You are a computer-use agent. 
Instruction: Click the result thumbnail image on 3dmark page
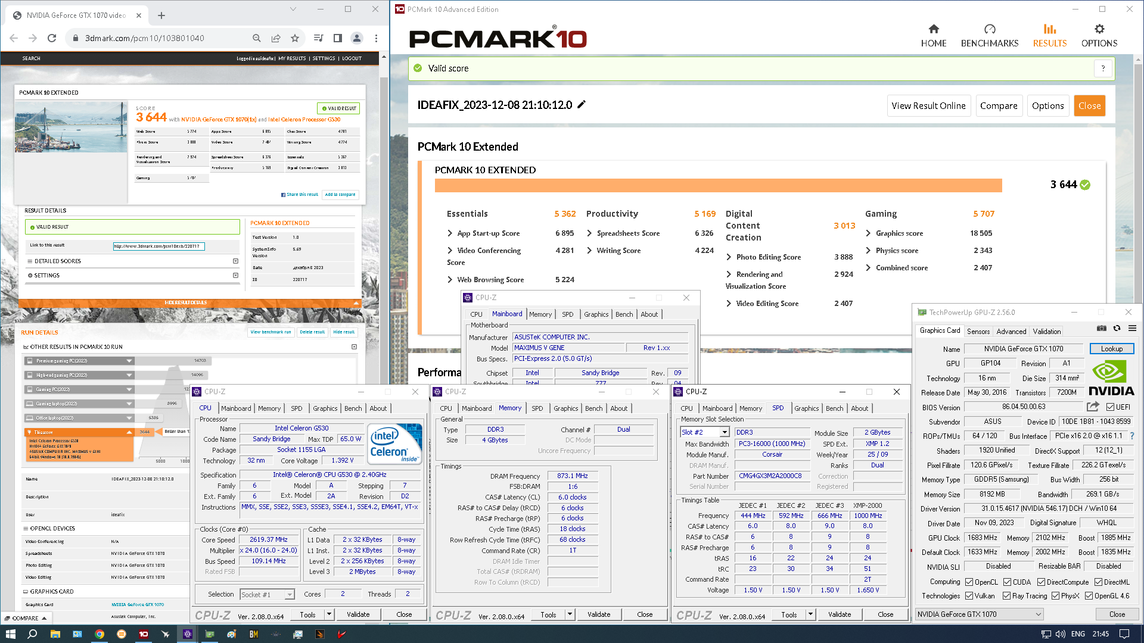pyautogui.click(x=71, y=127)
